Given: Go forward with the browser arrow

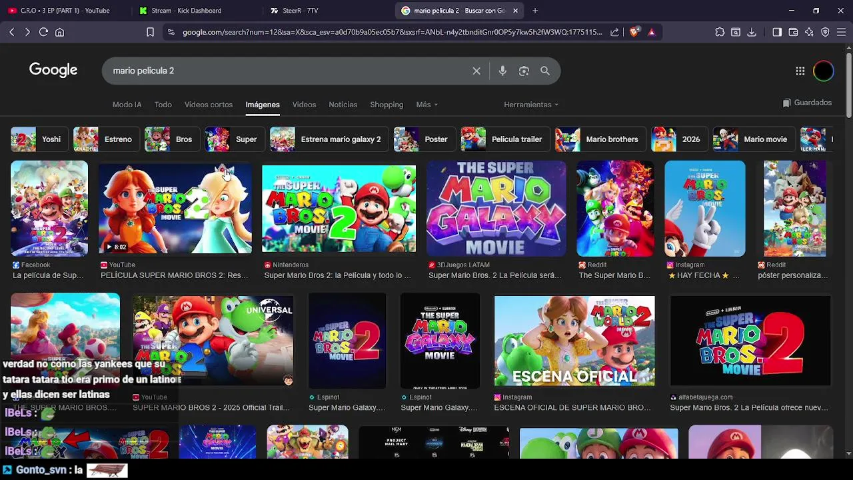Looking at the screenshot, I should (x=27, y=32).
